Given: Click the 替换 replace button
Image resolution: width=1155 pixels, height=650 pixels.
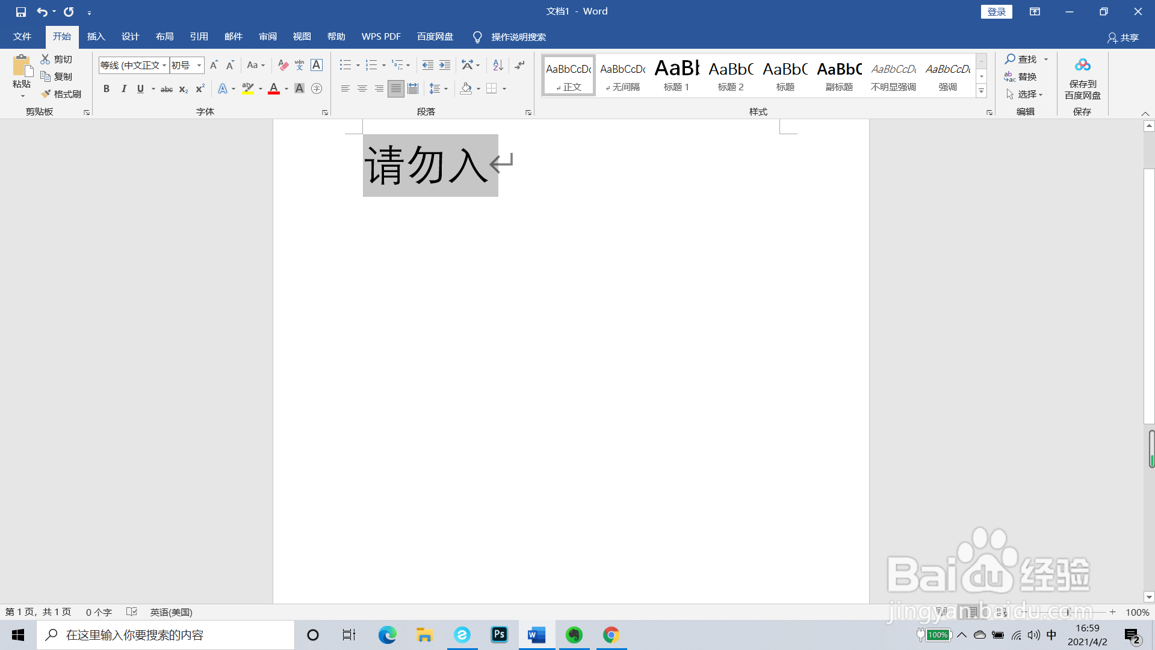Looking at the screenshot, I should click(x=1020, y=76).
